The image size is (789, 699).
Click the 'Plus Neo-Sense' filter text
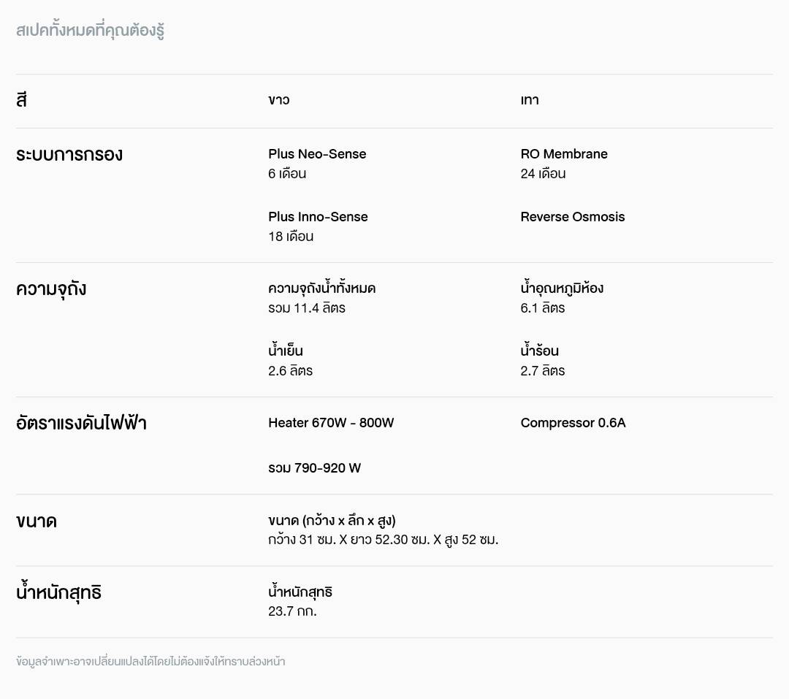pyautogui.click(x=317, y=154)
